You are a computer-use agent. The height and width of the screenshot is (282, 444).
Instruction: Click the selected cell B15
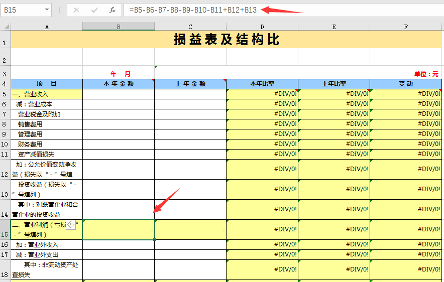[x=119, y=230]
